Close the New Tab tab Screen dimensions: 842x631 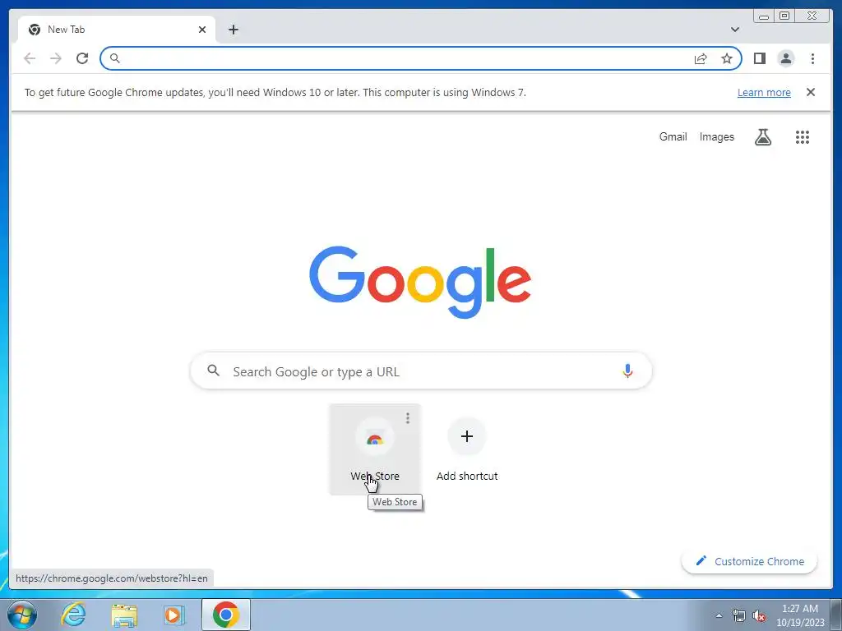[202, 30]
